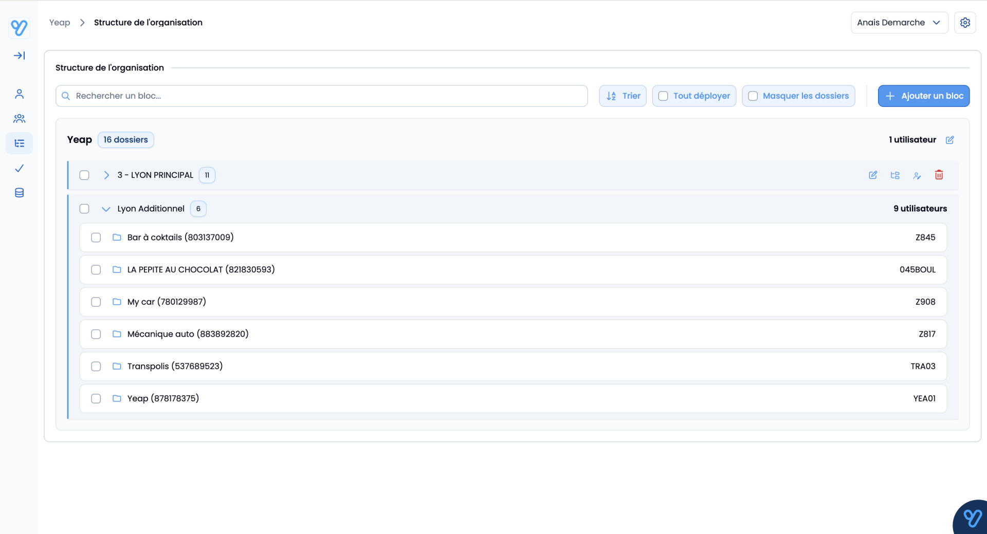Open settings gear icon at top right
This screenshot has height=534, width=987.
[965, 23]
